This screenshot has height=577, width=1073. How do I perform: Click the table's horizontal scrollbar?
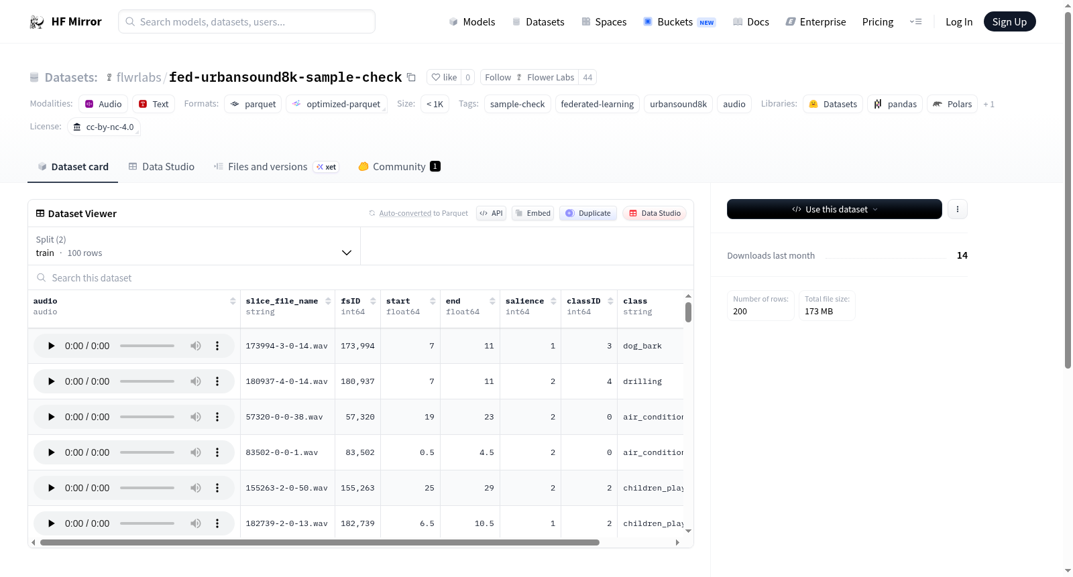[319, 542]
